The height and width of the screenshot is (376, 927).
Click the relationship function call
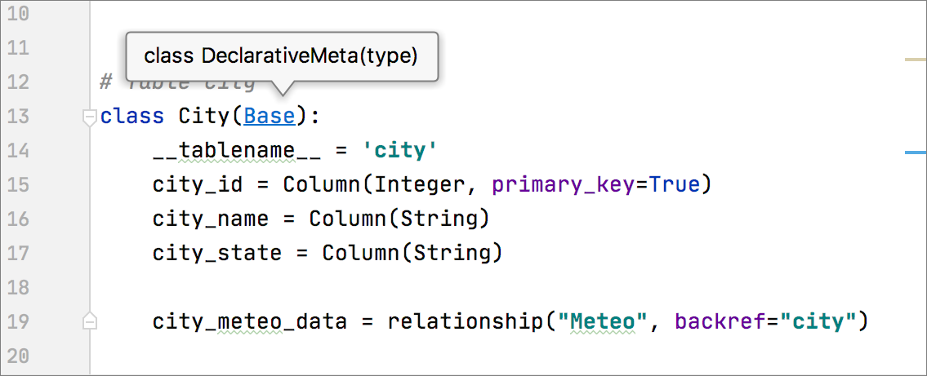click(x=465, y=322)
